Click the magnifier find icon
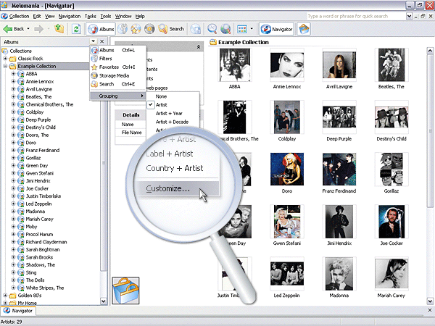The height and width of the screenshot is (326, 435). tap(212, 29)
